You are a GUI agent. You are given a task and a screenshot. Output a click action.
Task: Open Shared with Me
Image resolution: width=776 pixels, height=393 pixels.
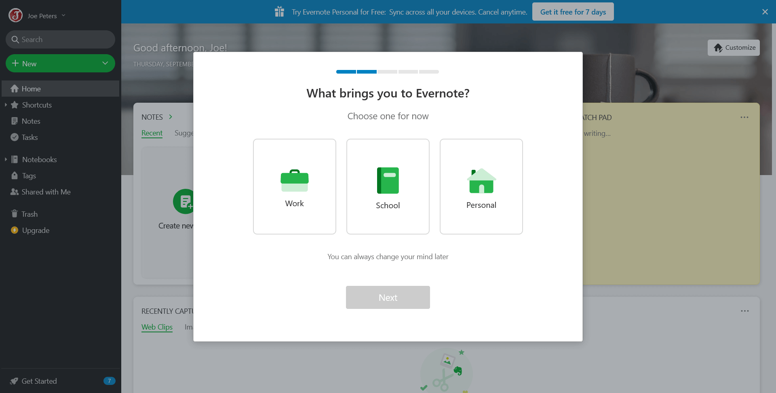click(46, 192)
